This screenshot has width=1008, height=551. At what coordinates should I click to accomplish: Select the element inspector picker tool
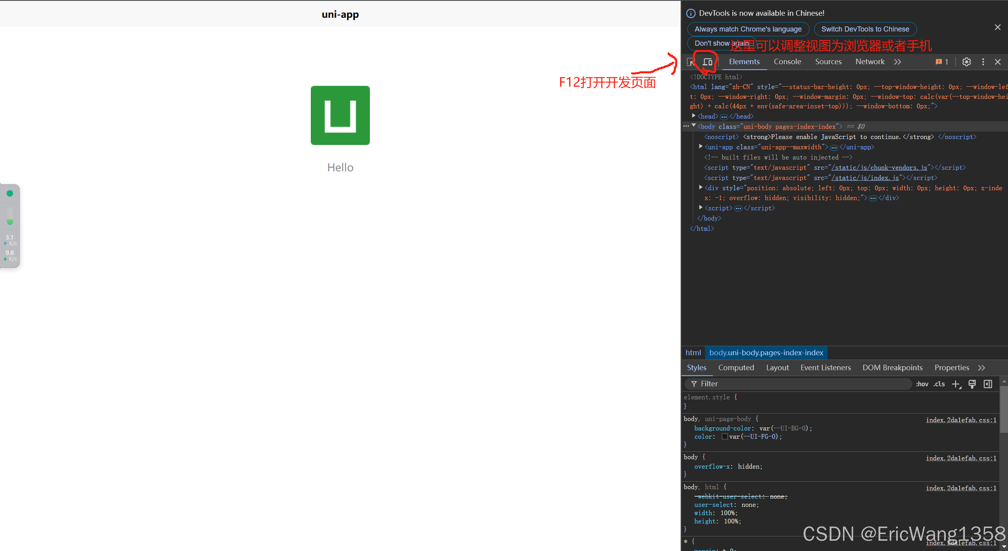(x=690, y=61)
